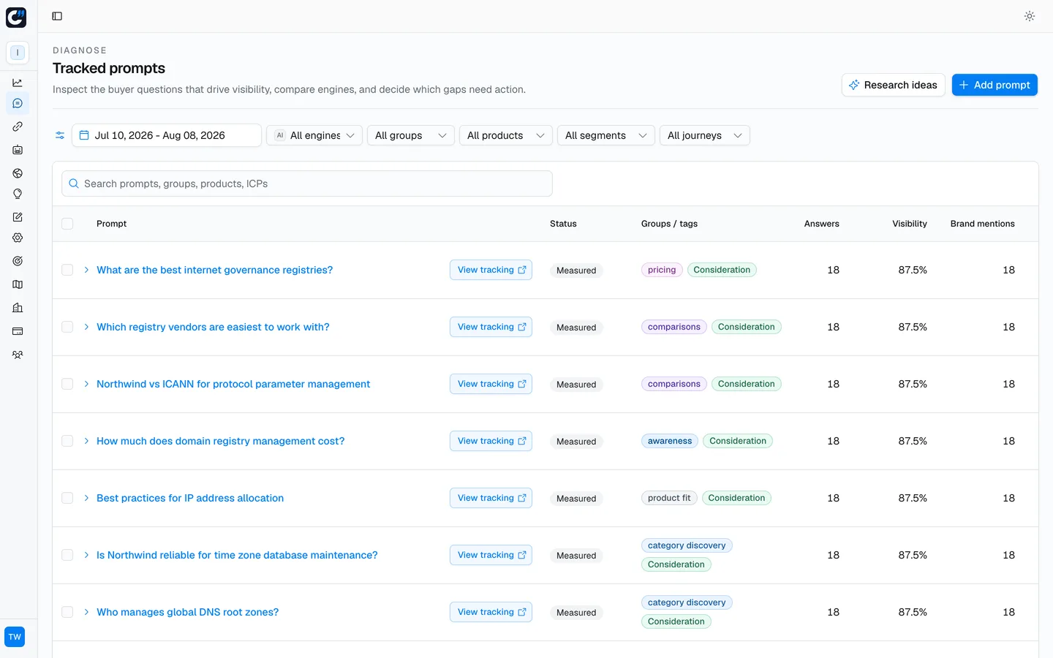Viewport: 1053px width, 658px height.
Task: Click the awareness tag
Action: point(670,441)
